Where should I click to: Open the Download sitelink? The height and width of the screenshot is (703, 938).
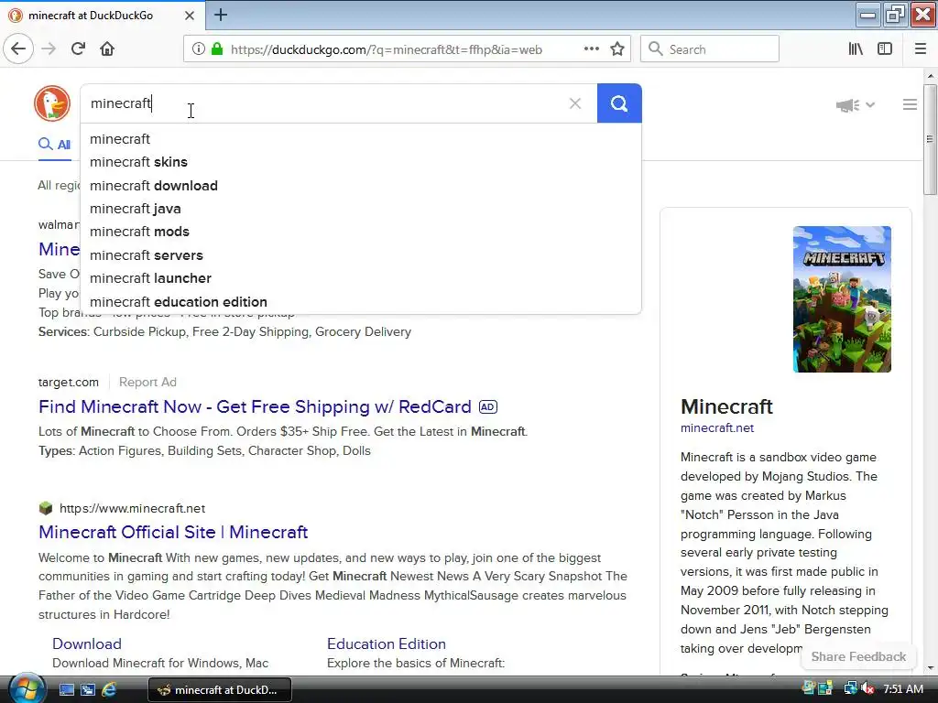[87, 644]
